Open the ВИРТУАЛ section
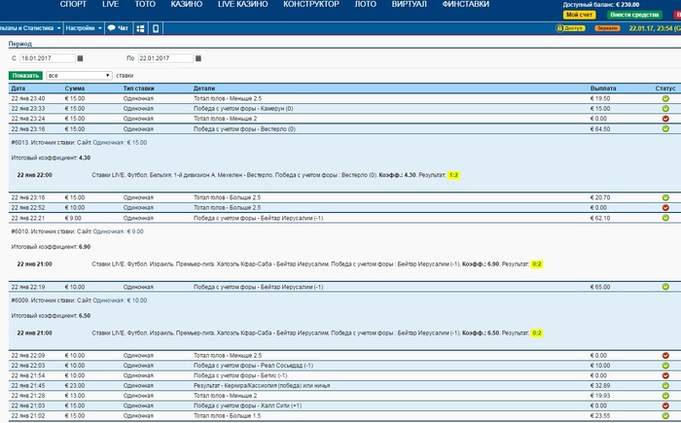 (x=410, y=4)
